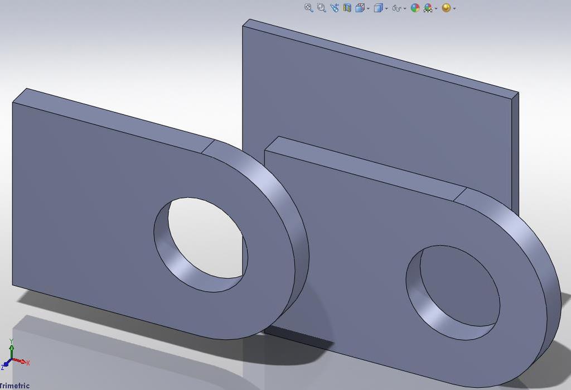Click the Trimetric view label
Viewport: 571px width, 390px height.
pyautogui.click(x=14, y=386)
